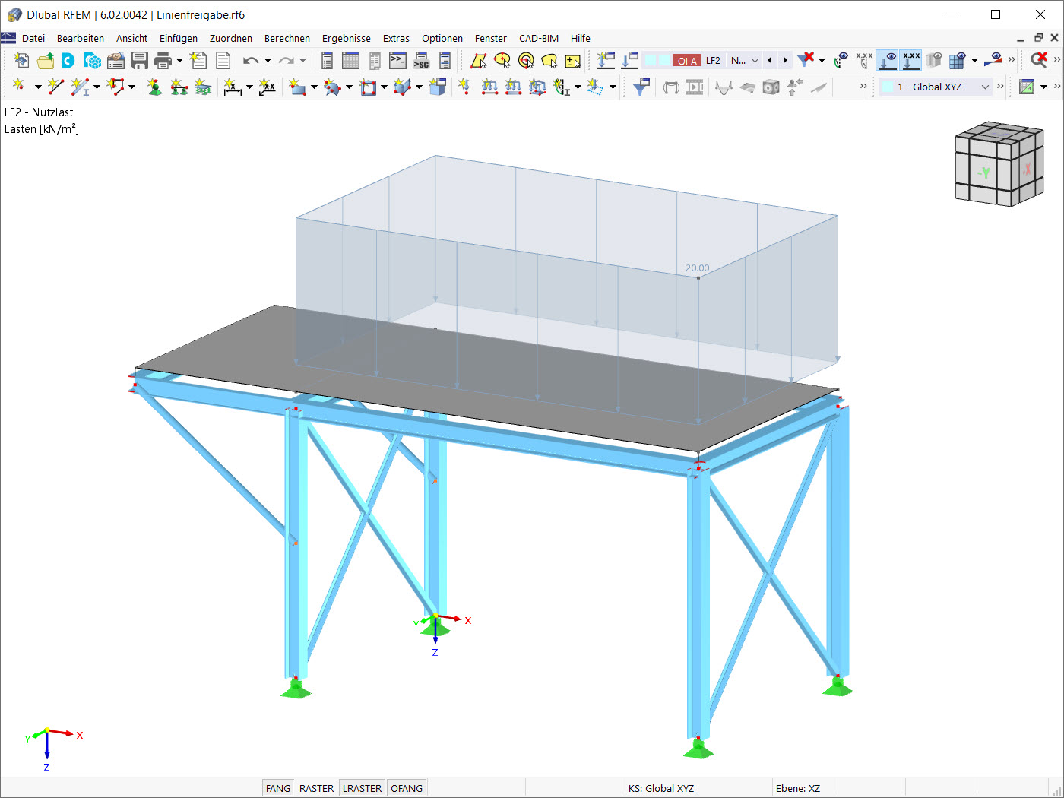Screen dimensions: 1064x798
Task: Toggle show loads eye button
Action: click(x=887, y=61)
